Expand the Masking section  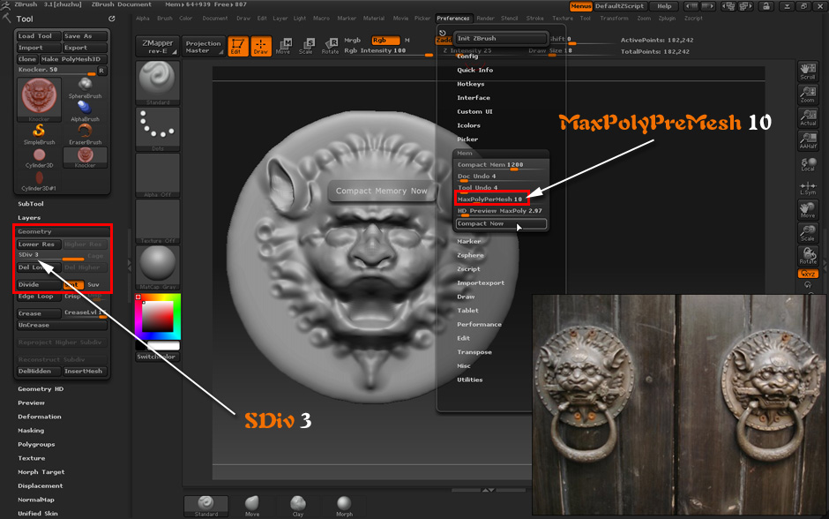tap(31, 431)
